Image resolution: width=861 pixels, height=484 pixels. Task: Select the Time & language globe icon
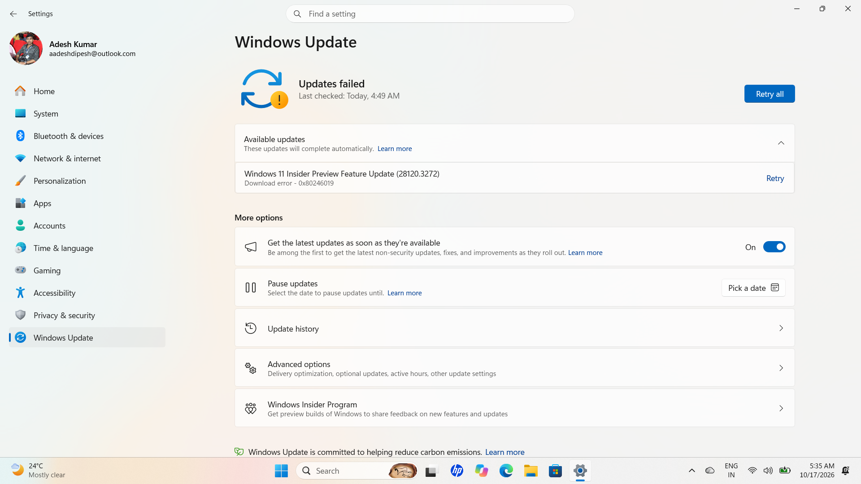pos(20,248)
